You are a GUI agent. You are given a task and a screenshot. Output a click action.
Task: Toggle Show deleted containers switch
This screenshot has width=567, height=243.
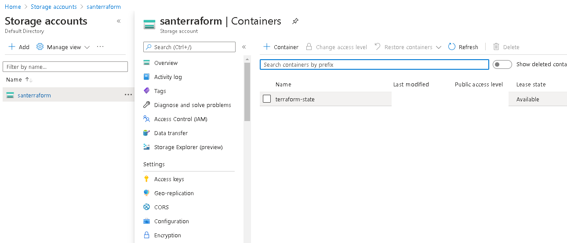(502, 64)
